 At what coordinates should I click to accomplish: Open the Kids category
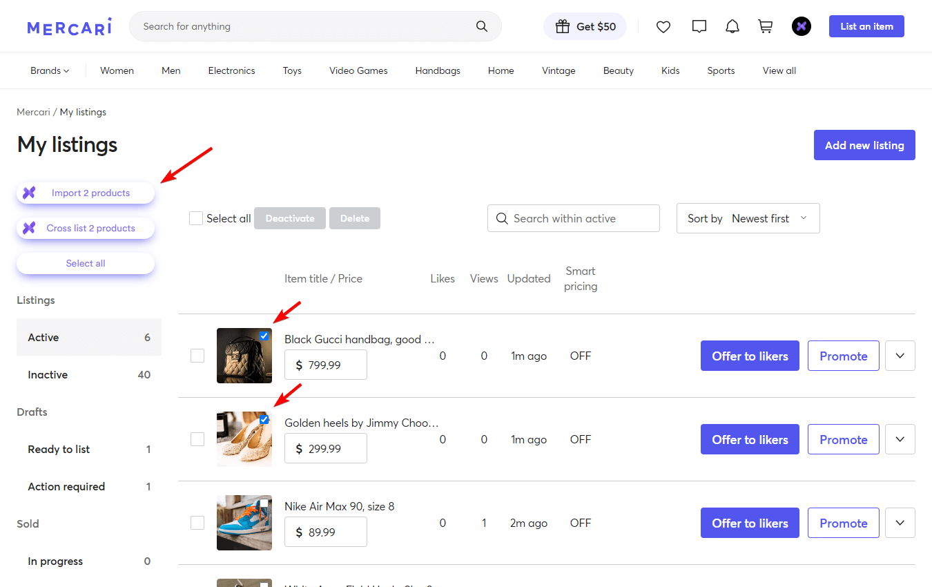670,70
